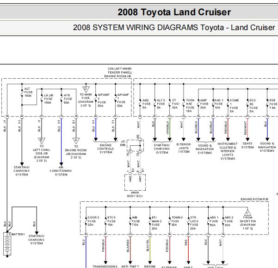Click the BATTERY label
Screen dimensions: 278x268
click(x=19, y=234)
